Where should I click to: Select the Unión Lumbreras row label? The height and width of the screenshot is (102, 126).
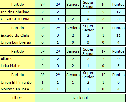point(17,42)
